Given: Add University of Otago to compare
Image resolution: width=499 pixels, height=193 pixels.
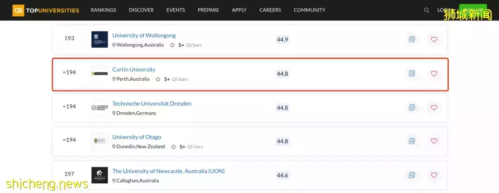Looking at the screenshot, I should click(x=412, y=141).
